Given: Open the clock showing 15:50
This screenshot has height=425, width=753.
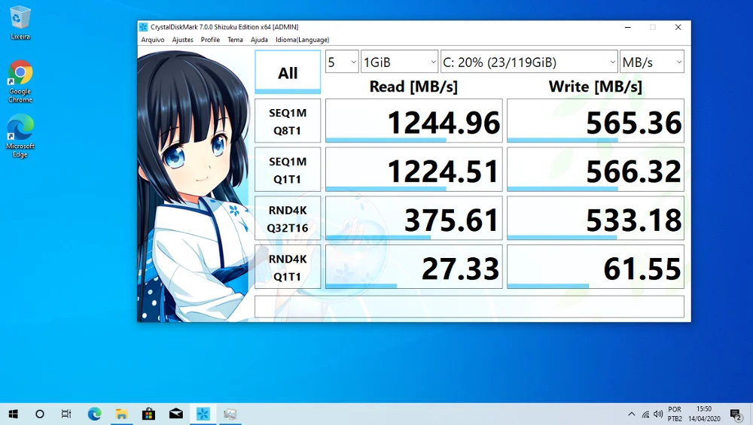Looking at the screenshot, I should pyautogui.click(x=704, y=414).
